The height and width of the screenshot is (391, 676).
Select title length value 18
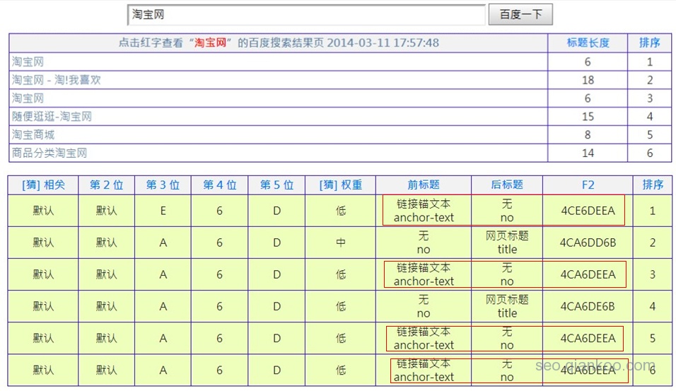click(x=588, y=80)
